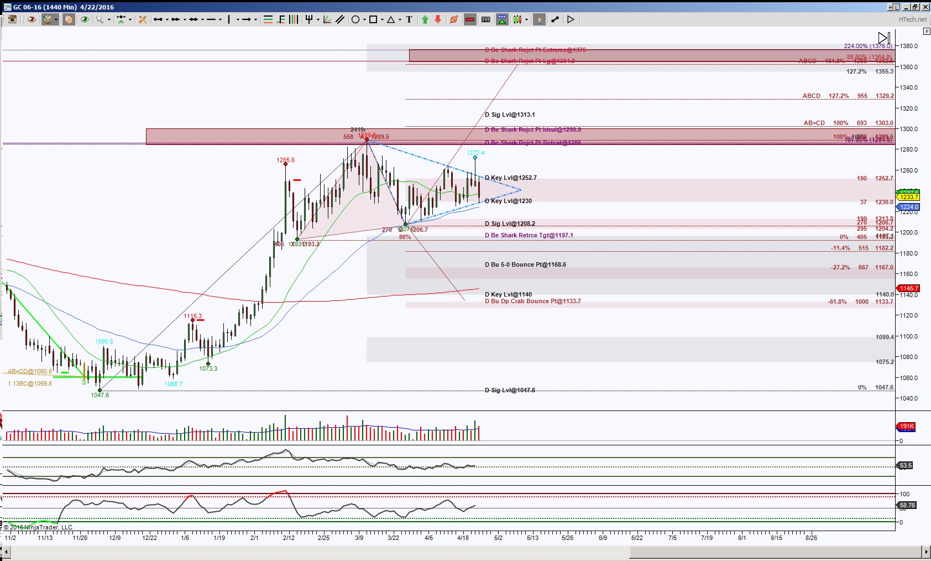Click the red down arrow marker tool

pyautogui.click(x=438, y=19)
